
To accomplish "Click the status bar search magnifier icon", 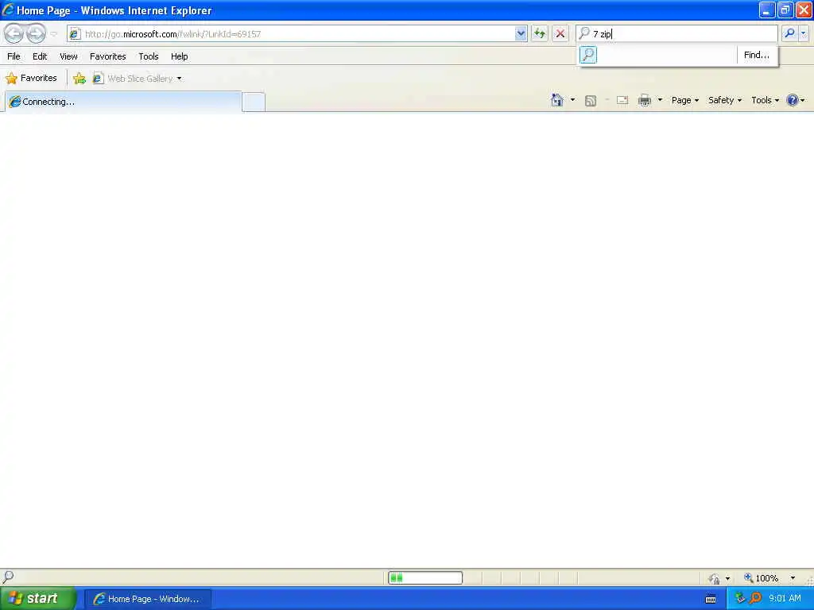I will 8,577.
